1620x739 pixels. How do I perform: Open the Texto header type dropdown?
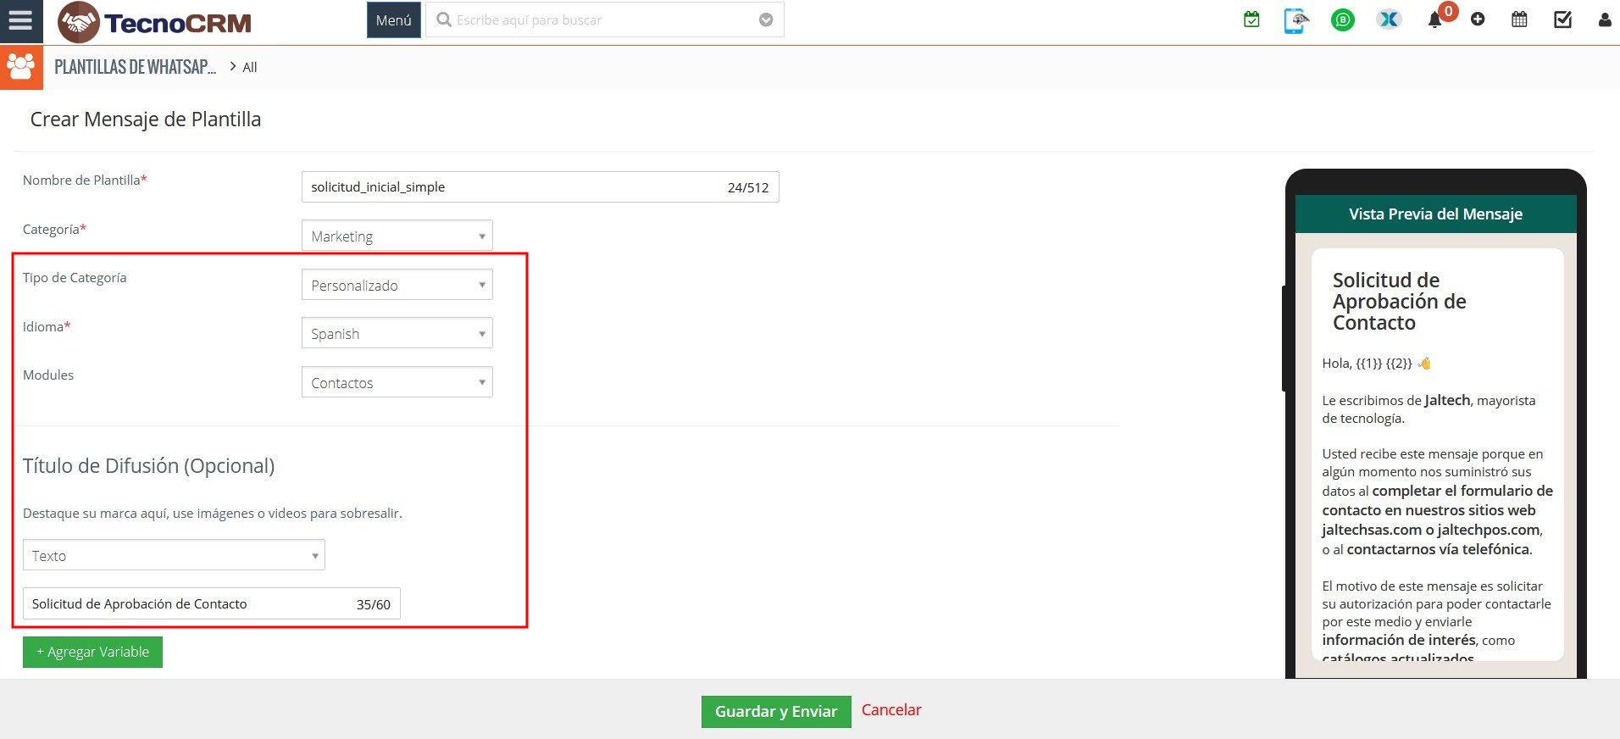[x=174, y=555]
